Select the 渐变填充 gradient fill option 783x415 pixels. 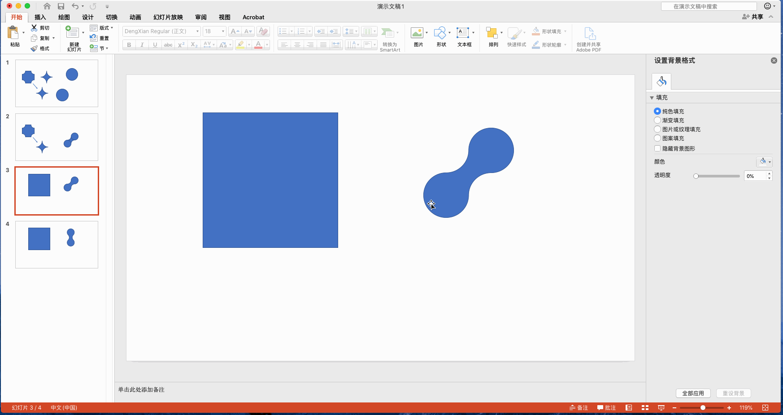point(657,120)
